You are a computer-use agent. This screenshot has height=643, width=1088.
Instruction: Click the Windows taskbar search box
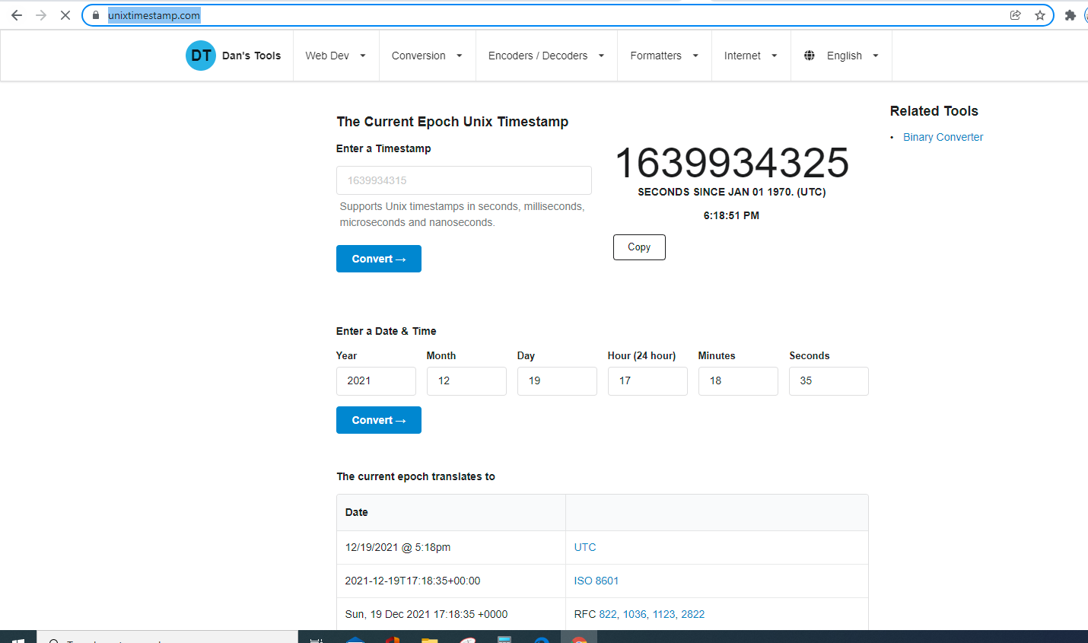click(x=167, y=638)
